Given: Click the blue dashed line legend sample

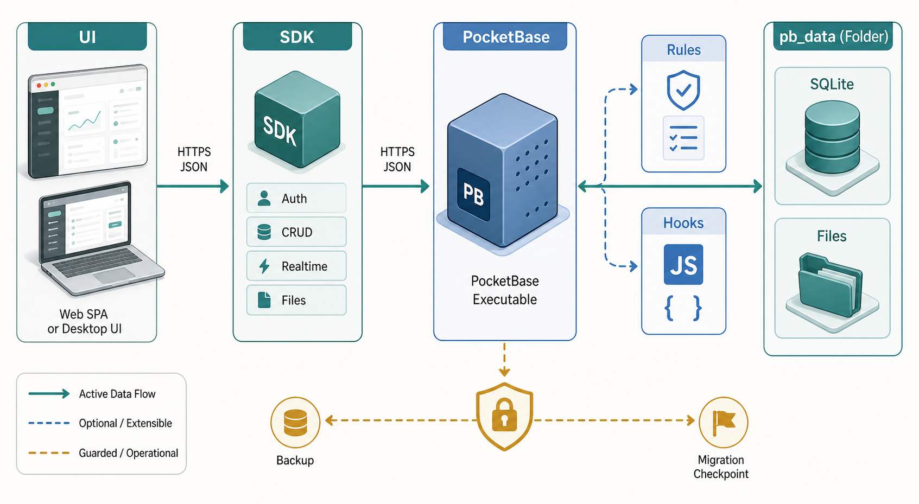Looking at the screenshot, I should [49, 423].
